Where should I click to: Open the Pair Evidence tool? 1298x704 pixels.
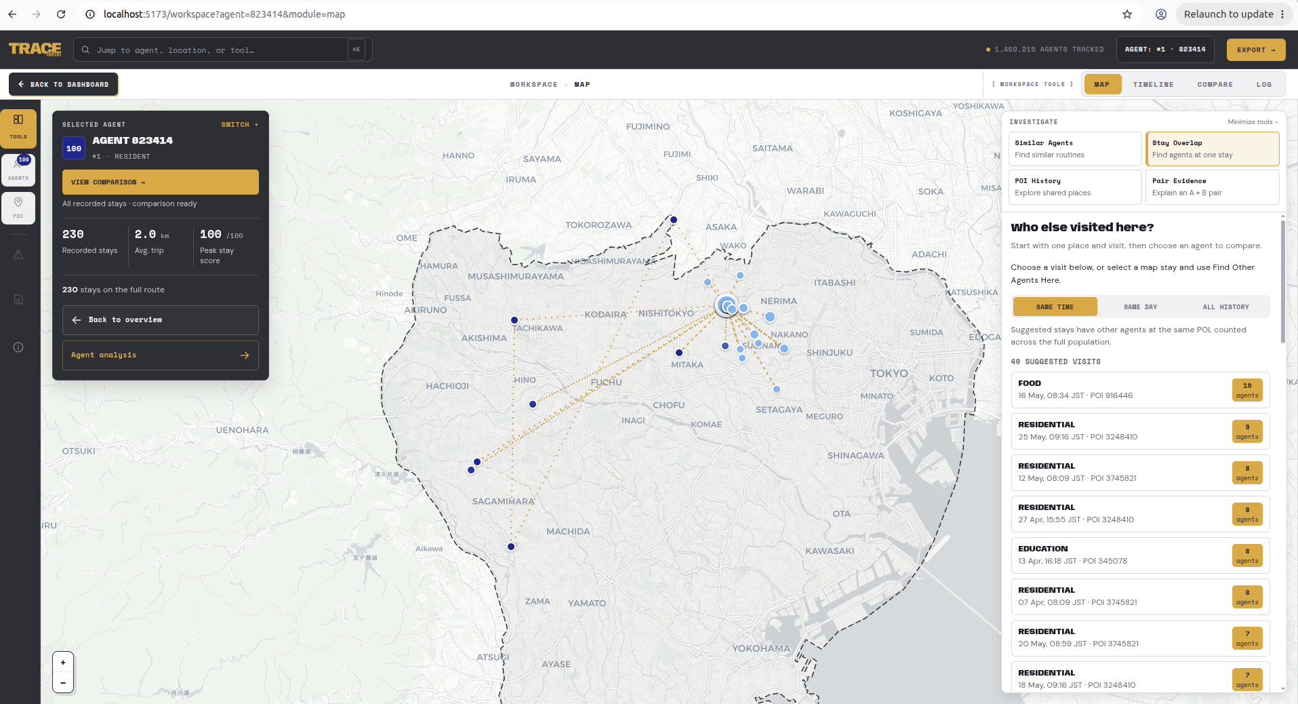pyautogui.click(x=1212, y=187)
